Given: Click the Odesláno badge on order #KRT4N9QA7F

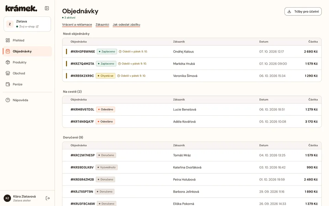Looking at the screenshot, I should pyautogui.click(x=105, y=122).
